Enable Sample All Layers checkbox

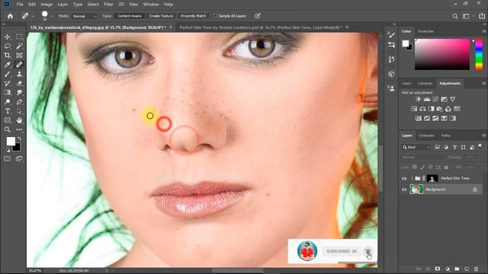tap(215, 16)
